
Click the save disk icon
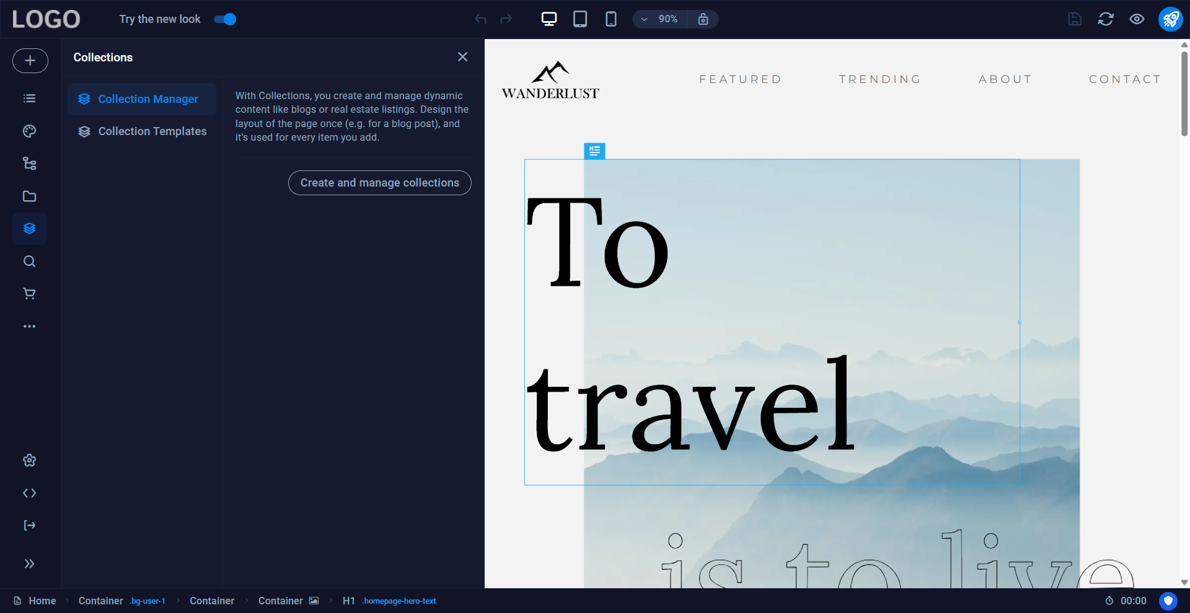1075,19
